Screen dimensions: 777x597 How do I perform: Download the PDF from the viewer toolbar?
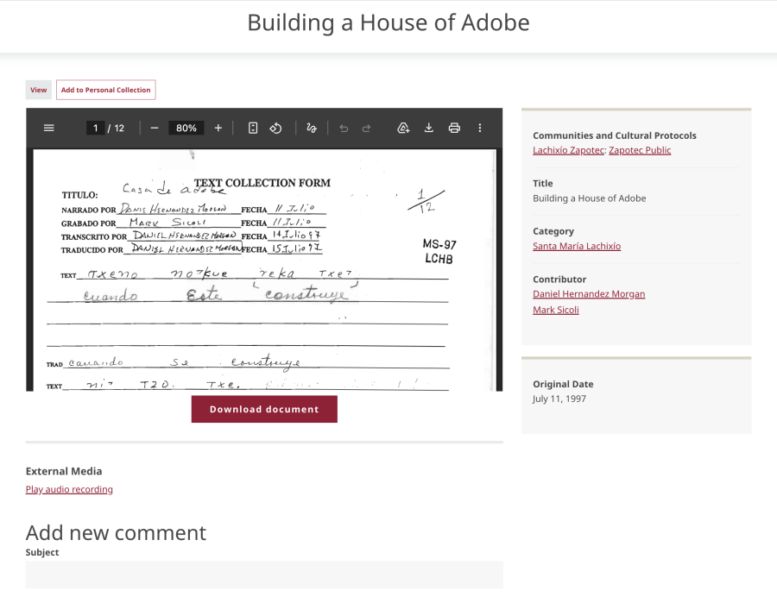click(x=428, y=129)
